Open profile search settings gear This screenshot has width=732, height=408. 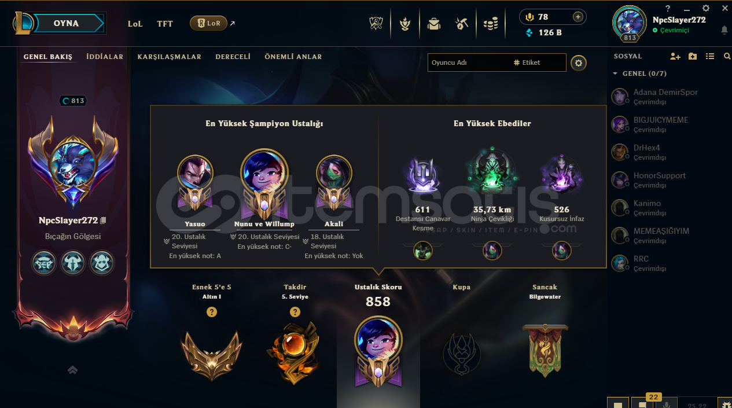click(579, 63)
